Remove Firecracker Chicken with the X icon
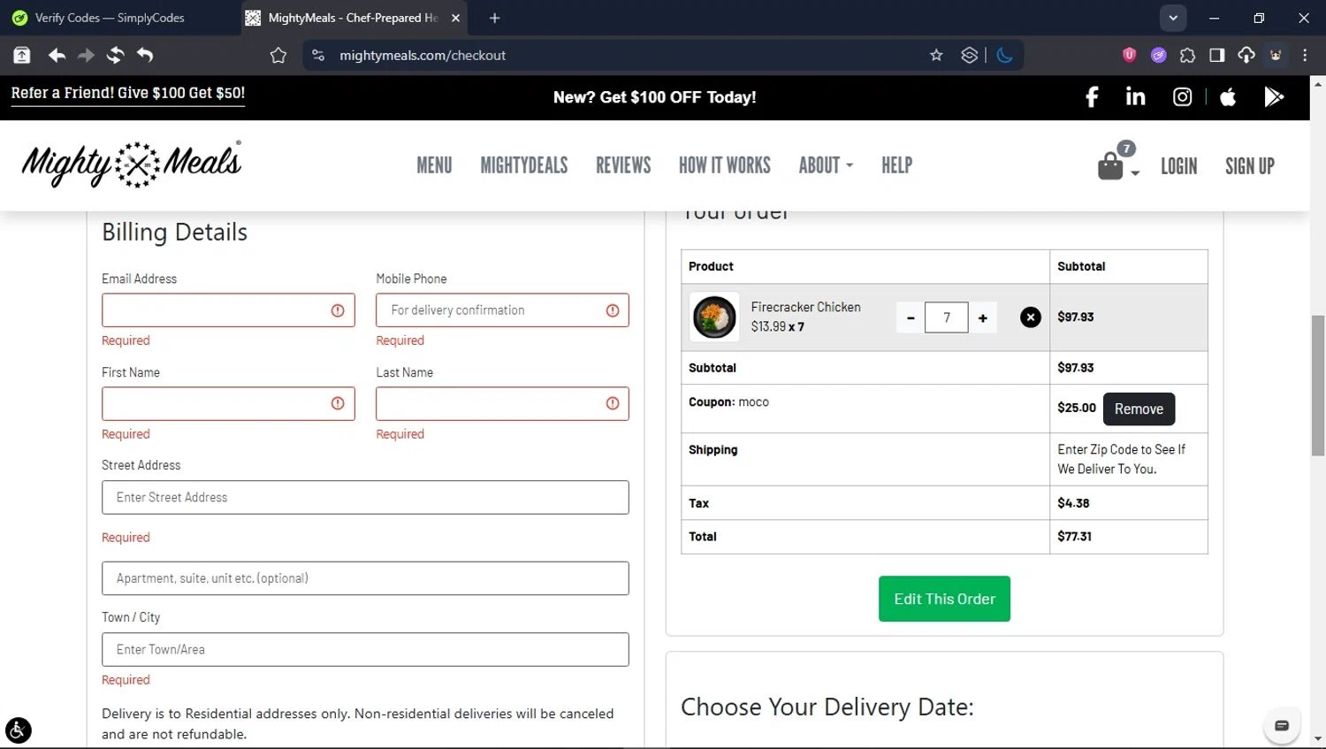This screenshot has width=1326, height=749. [x=1030, y=317]
